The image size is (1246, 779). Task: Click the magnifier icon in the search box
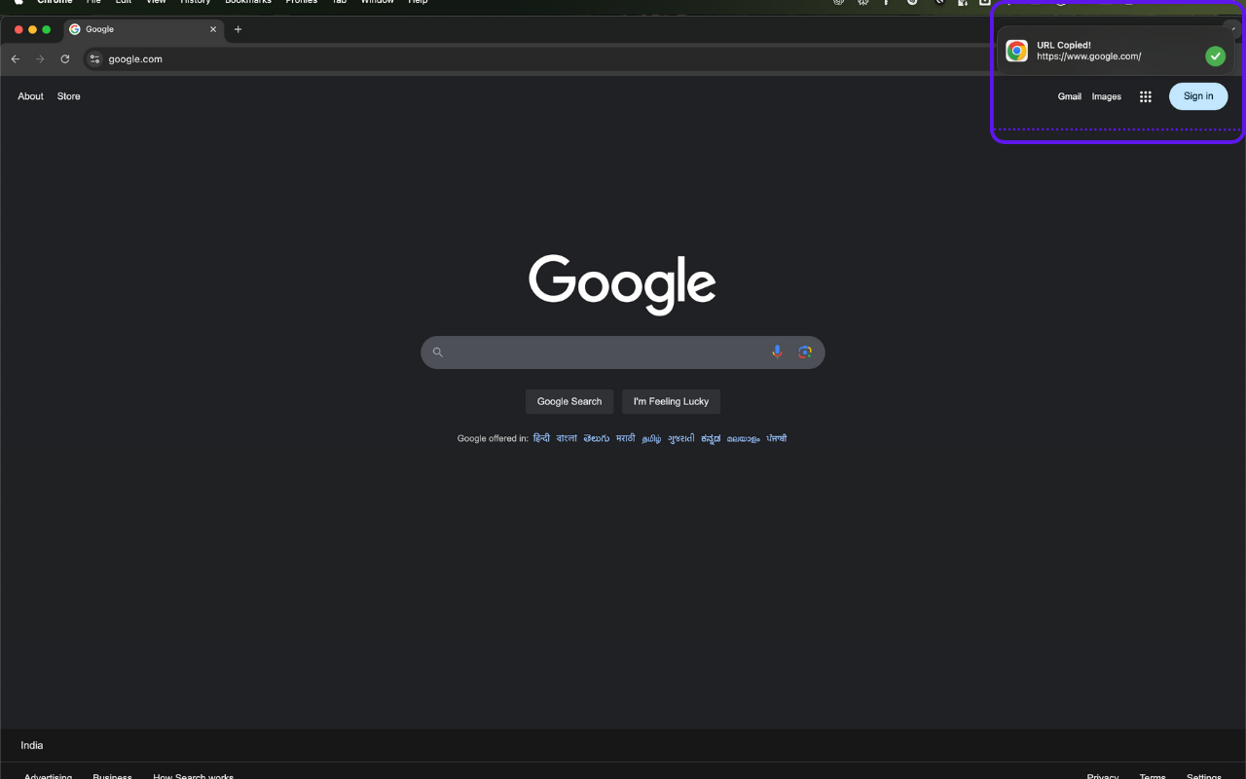click(x=438, y=352)
